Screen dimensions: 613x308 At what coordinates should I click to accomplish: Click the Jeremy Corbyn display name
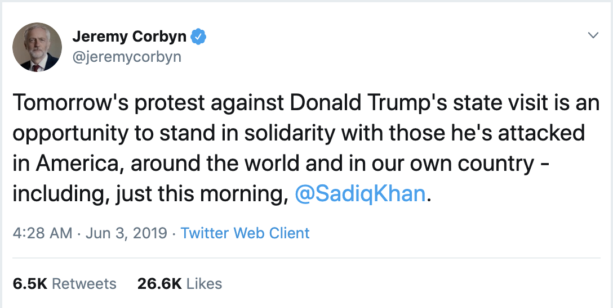tap(129, 37)
